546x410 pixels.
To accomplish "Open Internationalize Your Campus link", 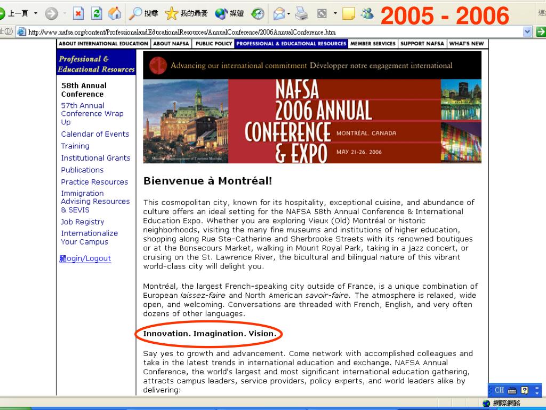I will tap(89, 238).
